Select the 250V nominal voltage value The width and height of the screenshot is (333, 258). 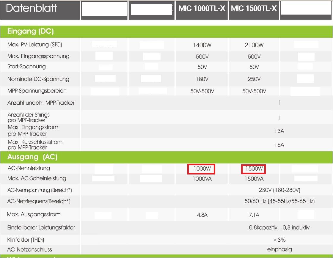[254, 79]
